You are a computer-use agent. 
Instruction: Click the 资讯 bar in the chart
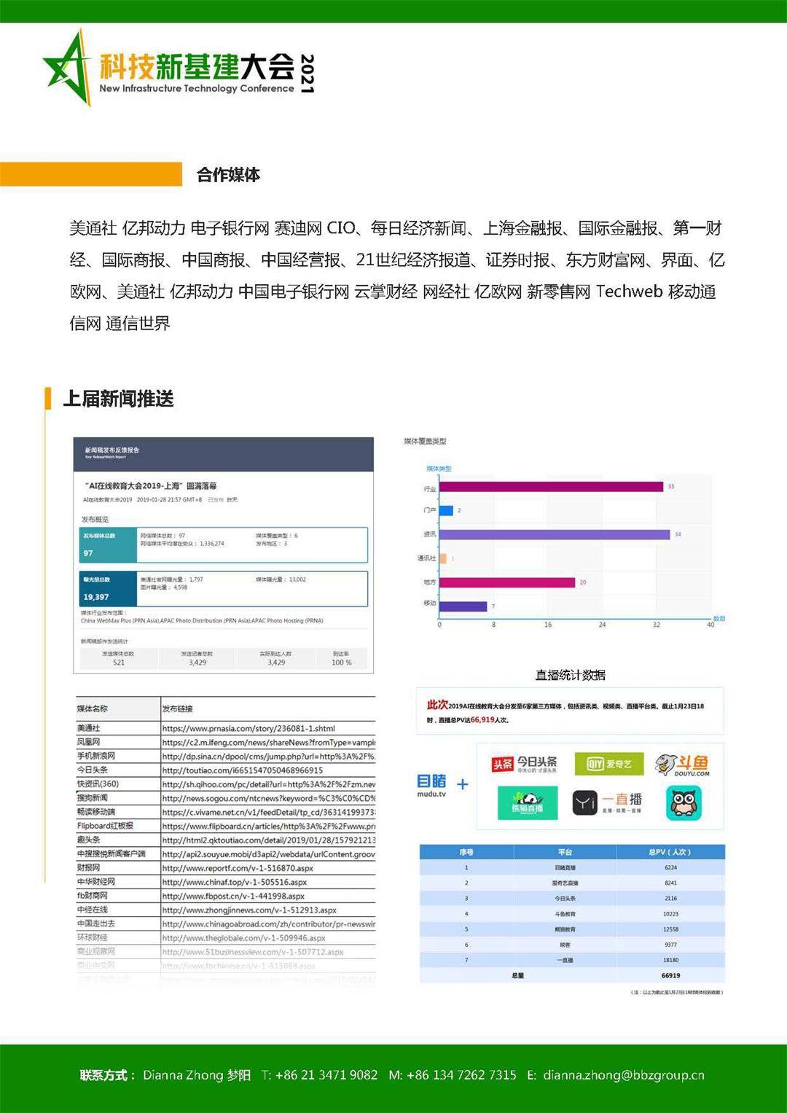tap(555, 535)
